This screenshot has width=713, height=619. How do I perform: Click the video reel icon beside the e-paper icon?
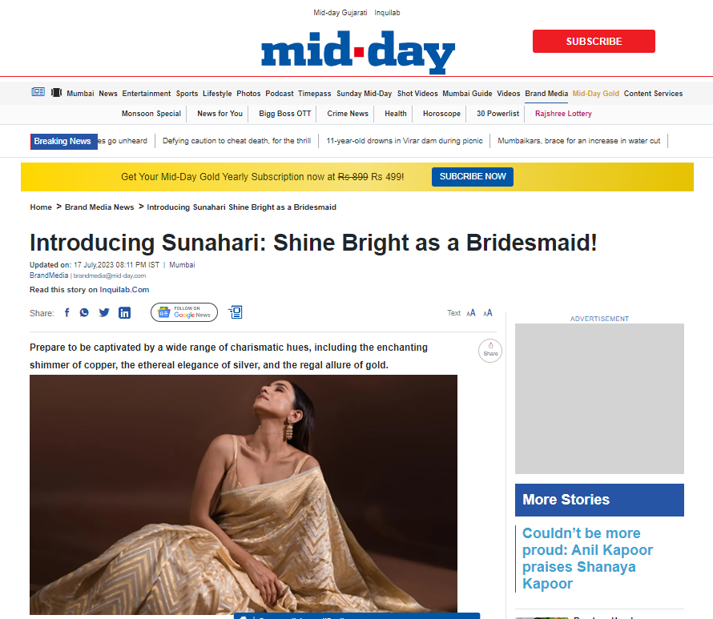click(x=55, y=91)
